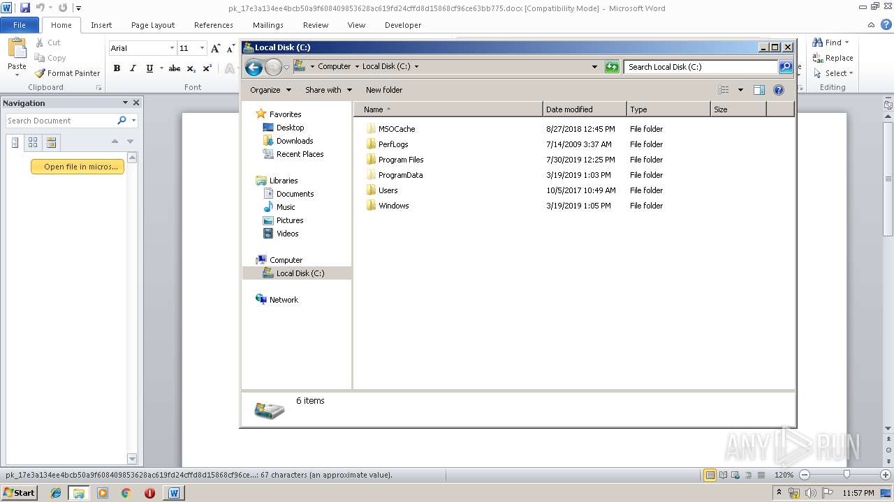Close the Navigation pane

136,102
